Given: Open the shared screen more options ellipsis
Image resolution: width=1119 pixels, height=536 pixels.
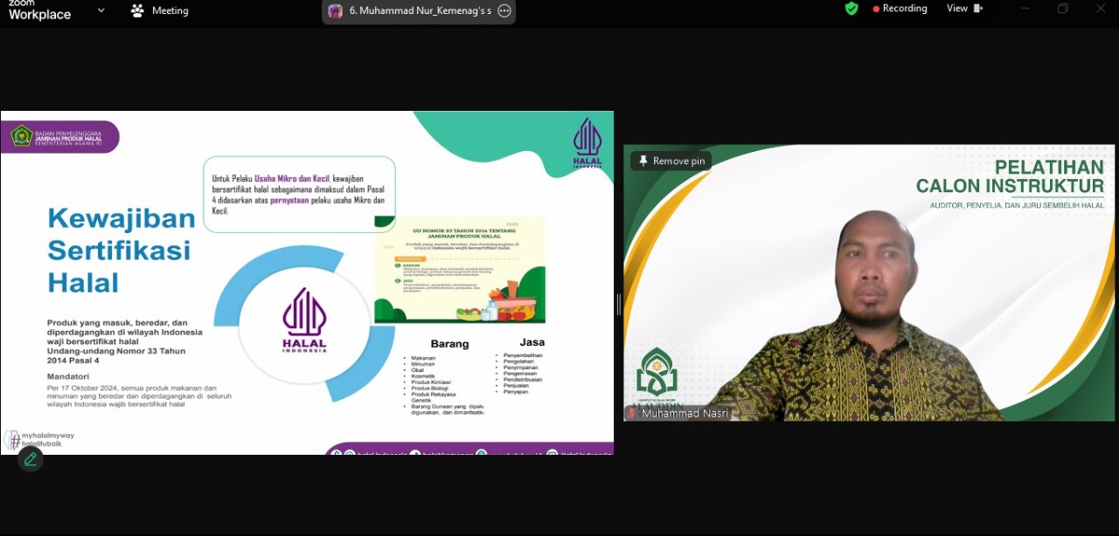Looking at the screenshot, I should [x=504, y=11].
